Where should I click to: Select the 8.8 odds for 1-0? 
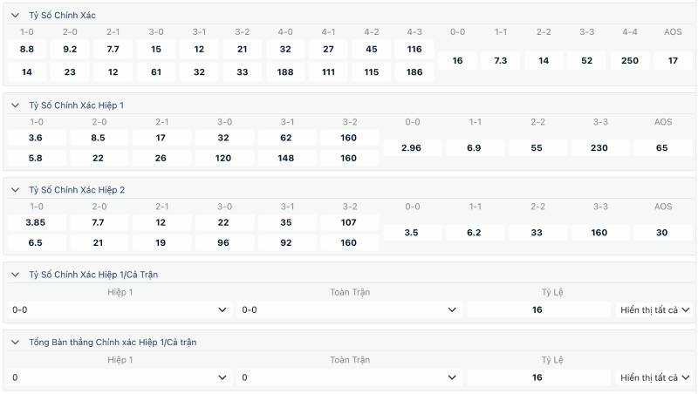coord(27,50)
